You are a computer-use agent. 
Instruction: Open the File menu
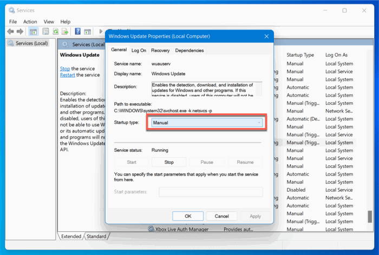(x=13, y=22)
